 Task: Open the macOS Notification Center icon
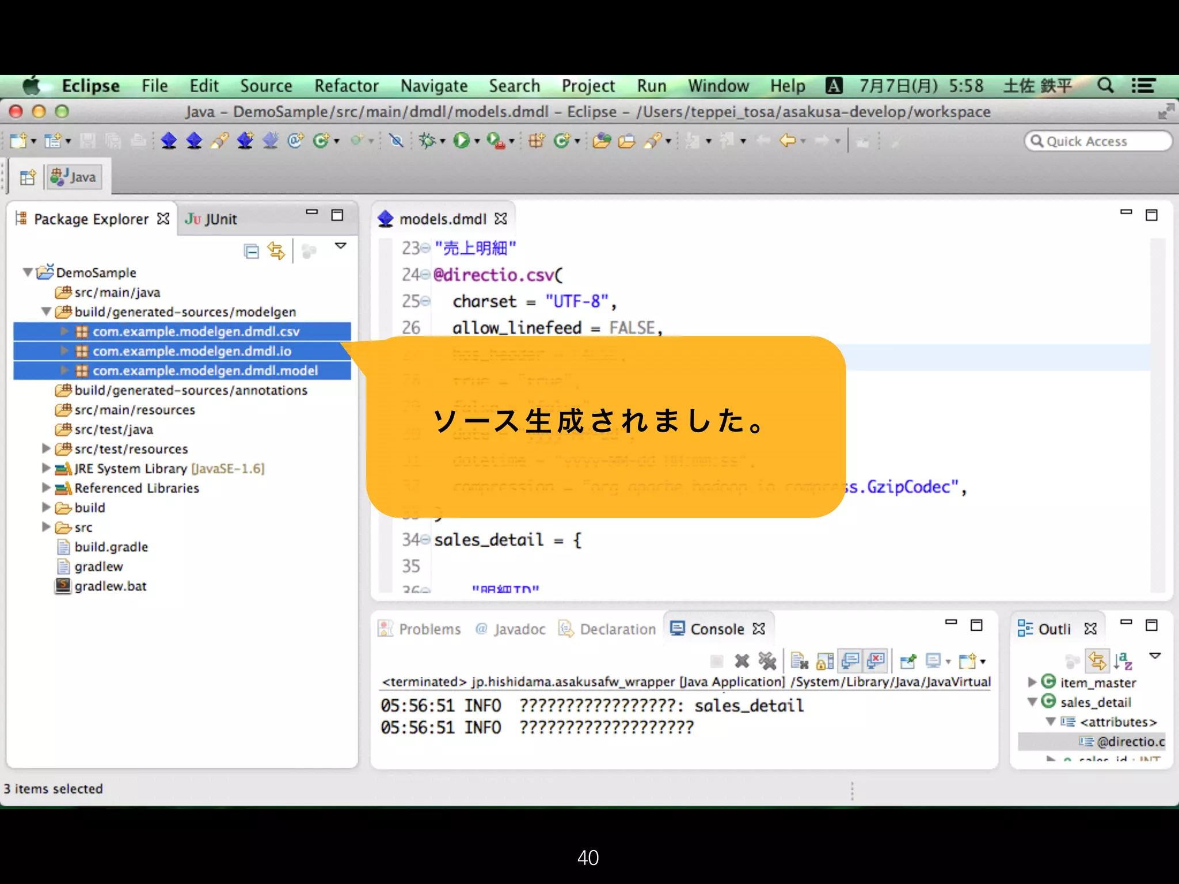coord(1143,86)
